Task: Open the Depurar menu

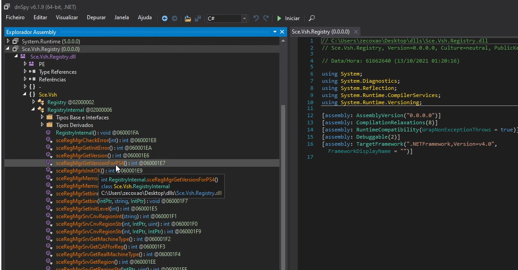Action: tap(96, 17)
